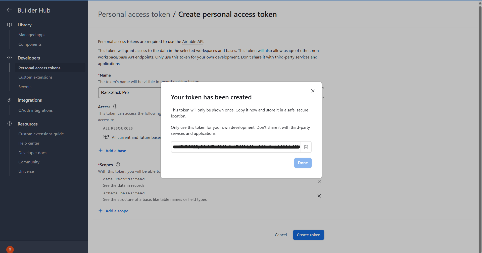Click the Developers code icon
This screenshot has width=482, height=253.
coord(10,57)
